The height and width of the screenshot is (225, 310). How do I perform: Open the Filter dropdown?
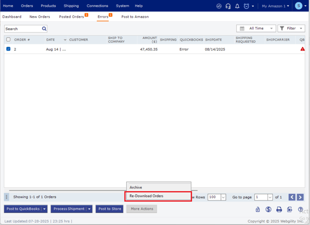click(x=291, y=29)
